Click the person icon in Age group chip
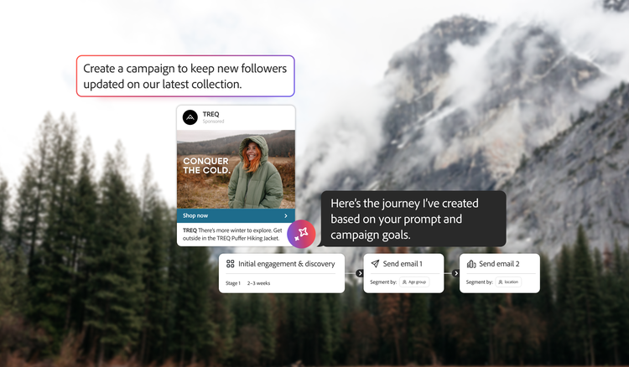The width and height of the screenshot is (629, 367). point(404,282)
